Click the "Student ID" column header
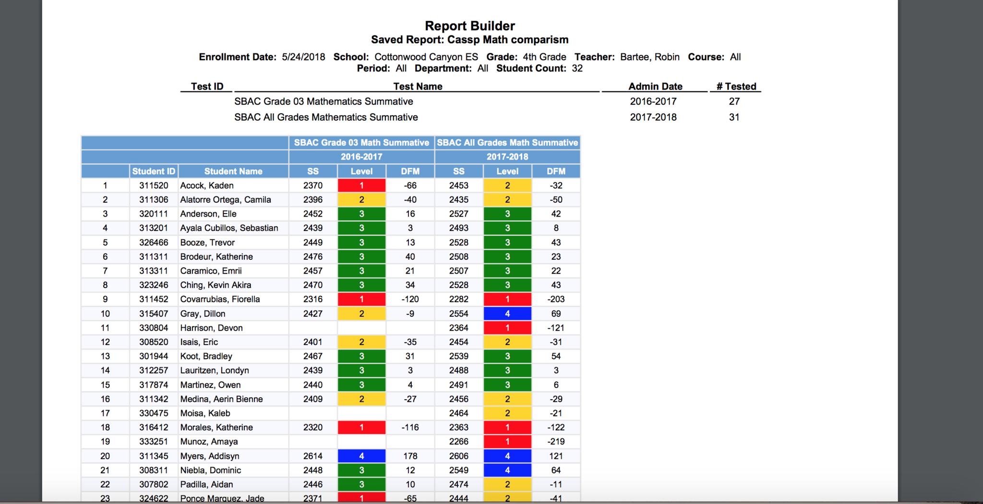This screenshot has width=983, height=504. click(x=154, y=171)
